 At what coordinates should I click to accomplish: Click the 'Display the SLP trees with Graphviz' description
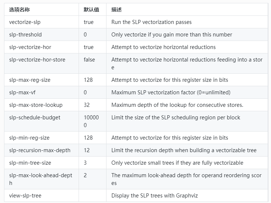[x=157, y=196]
